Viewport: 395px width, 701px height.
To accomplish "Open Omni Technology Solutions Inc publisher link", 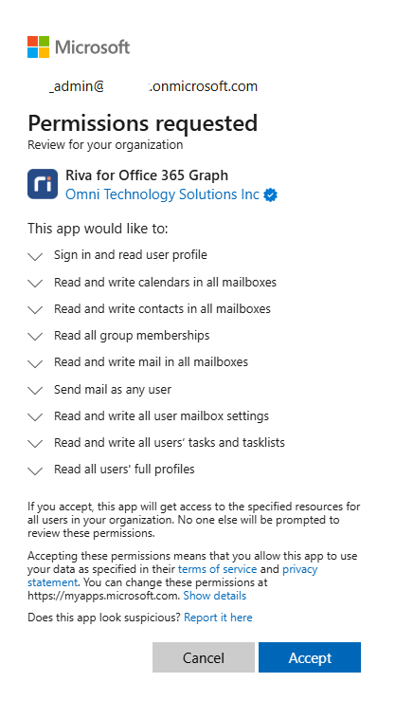I will 162,194.
